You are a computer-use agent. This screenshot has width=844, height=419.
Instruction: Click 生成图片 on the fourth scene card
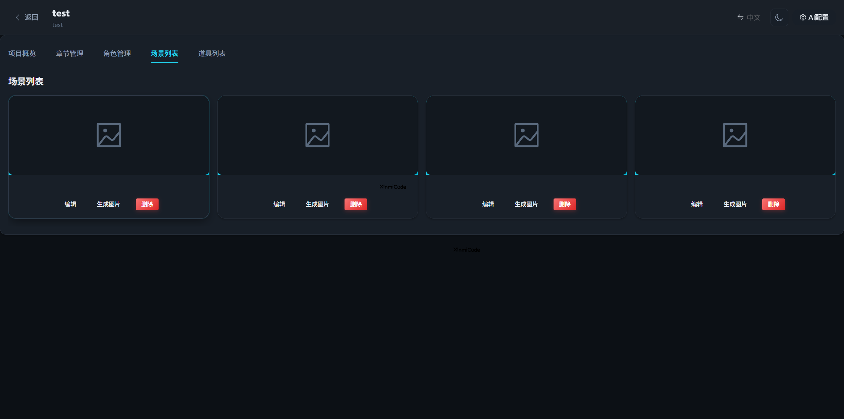pos(735,204)
